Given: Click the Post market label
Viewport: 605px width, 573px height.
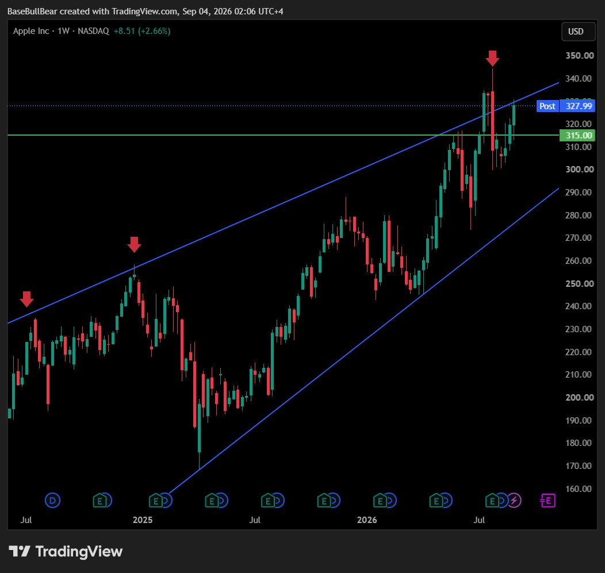Looking at the screenshot, I should pos(547,106).
